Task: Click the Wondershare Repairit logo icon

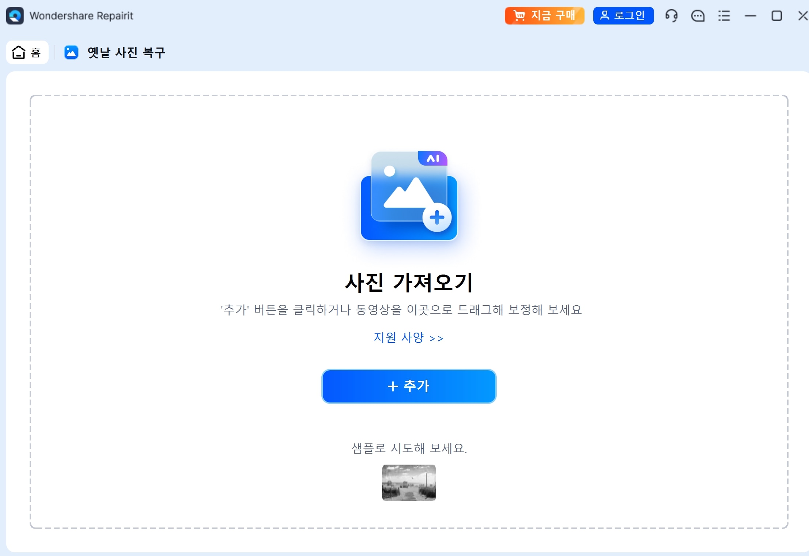Action: tap(15, 15)
